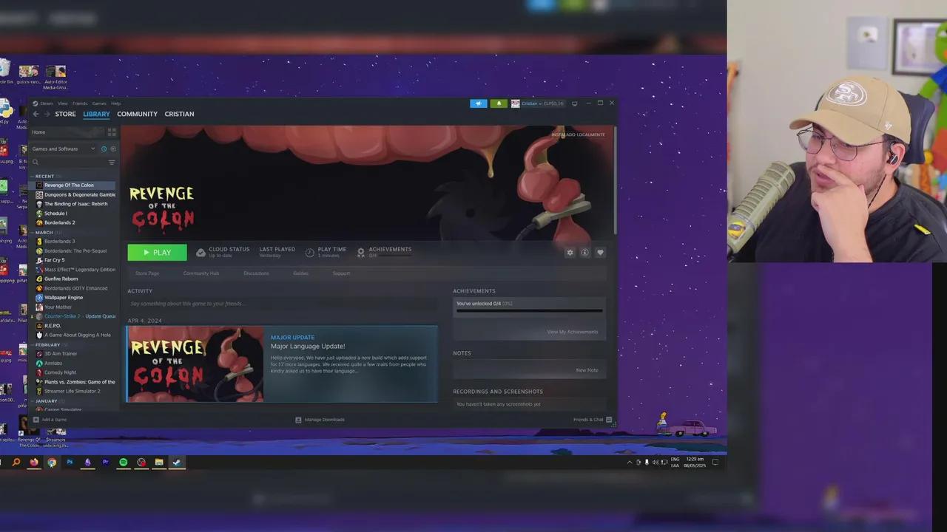Open game info icon beside gear

584,253
